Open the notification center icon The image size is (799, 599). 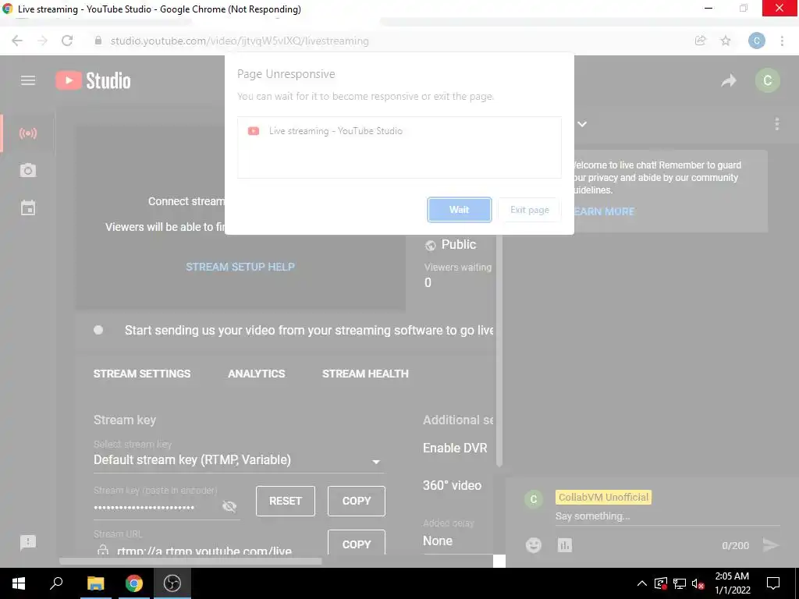pos(773,583)
